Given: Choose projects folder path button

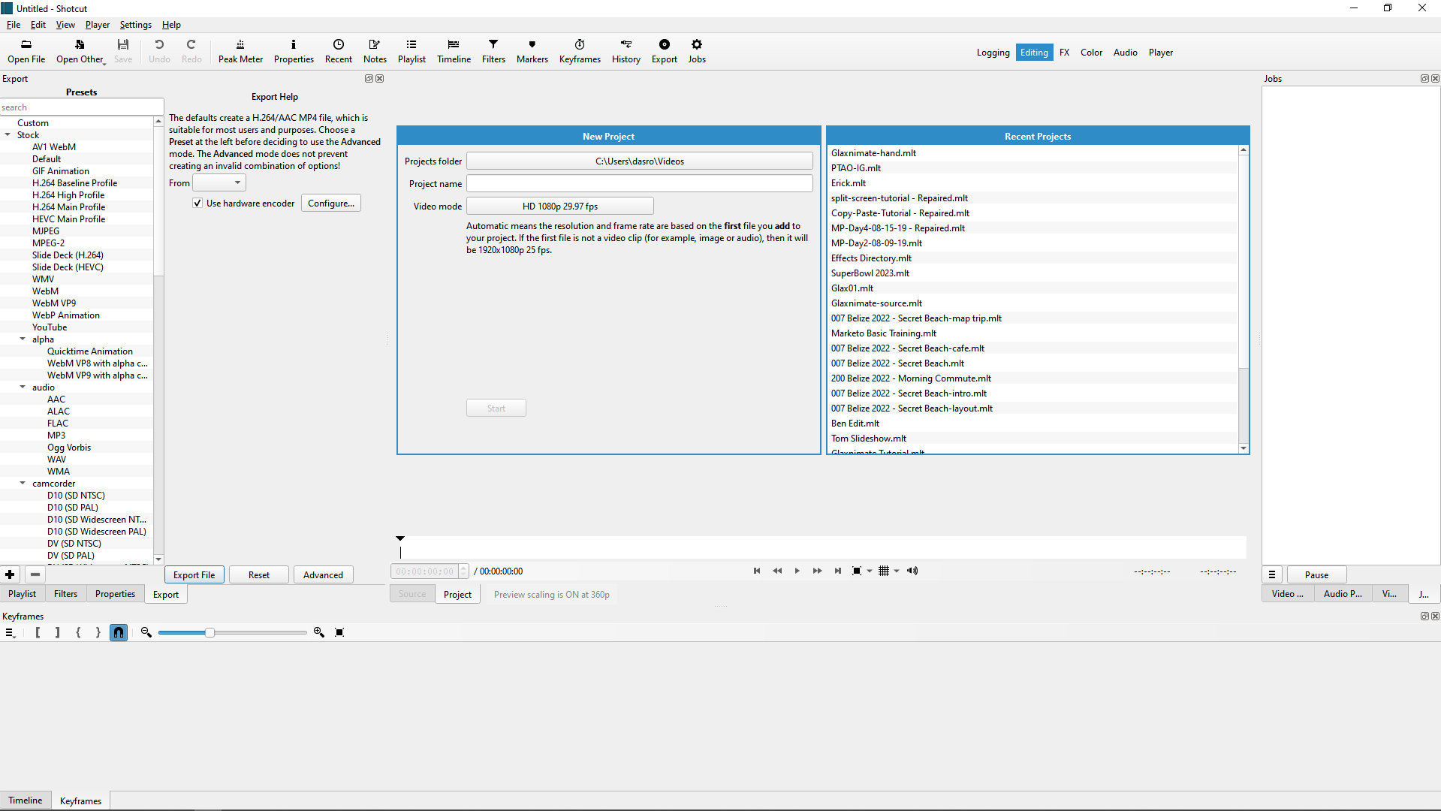Looking at the screenshot, I should 639,161.
